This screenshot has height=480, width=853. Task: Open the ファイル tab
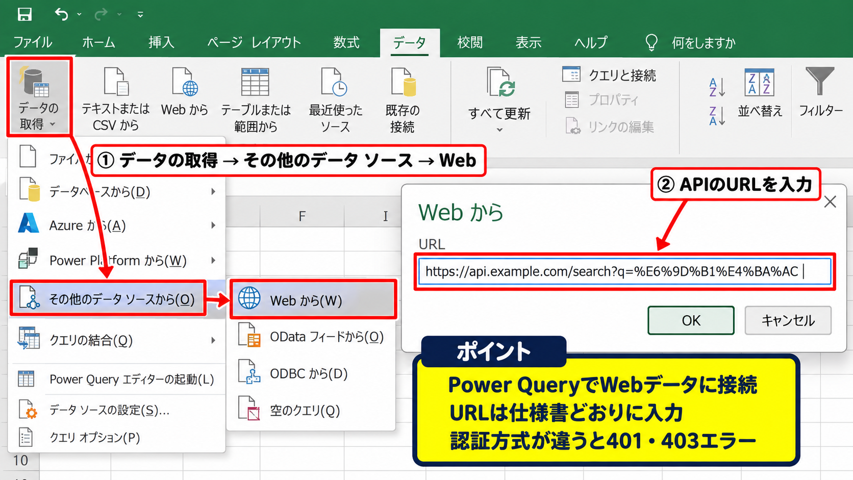(33, 42)
